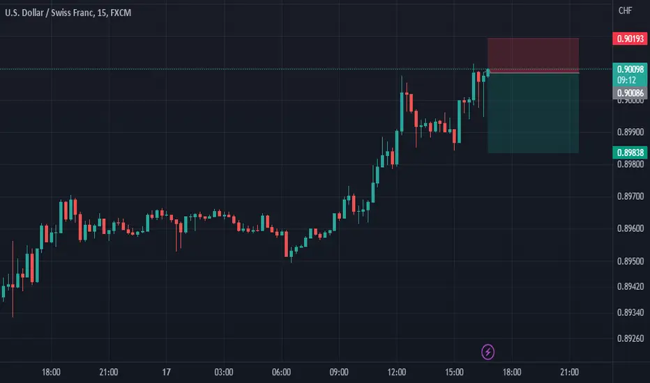Screen dimensions: 650x383
Task: Click the 0.89700 price scale label
Action: pyautogui.click(x=630, y=196)
